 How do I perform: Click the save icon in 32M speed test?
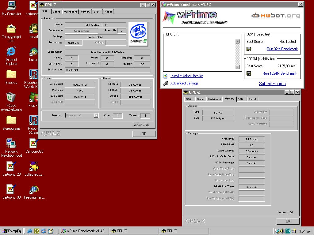click(x=249, y=49)
